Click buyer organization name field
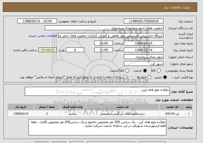 (x=104, y=28)
